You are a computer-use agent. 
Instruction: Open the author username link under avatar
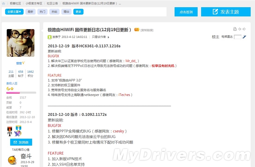pos(19,63)
